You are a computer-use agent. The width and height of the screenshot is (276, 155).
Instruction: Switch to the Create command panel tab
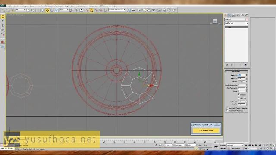coord(226,15)
